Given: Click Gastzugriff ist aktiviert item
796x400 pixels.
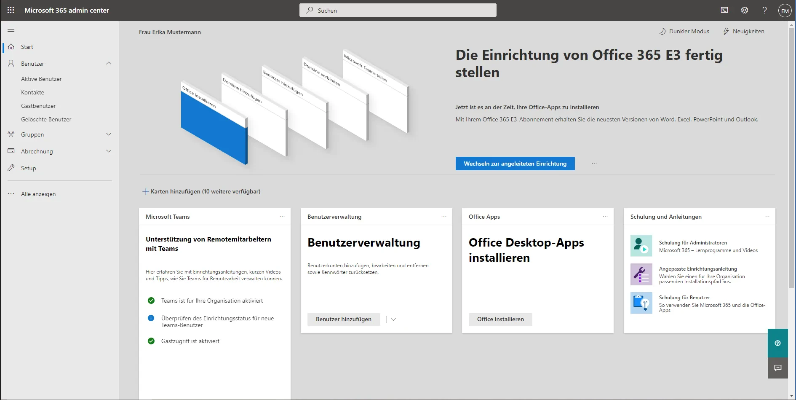Looking at the screenshot, I should tap(190, 341).
